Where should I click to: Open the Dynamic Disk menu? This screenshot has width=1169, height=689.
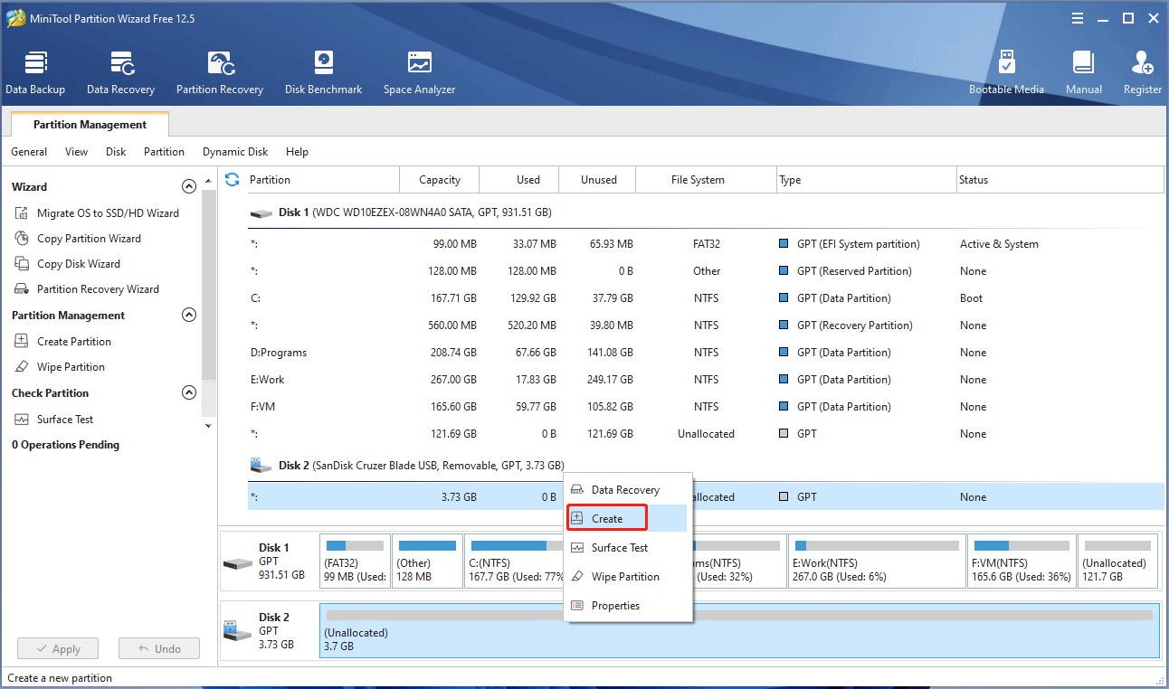(235, 152)
